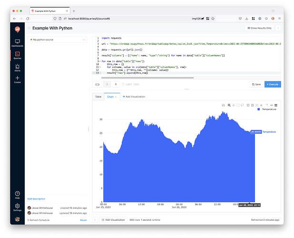The image size is (294, 238).
Task: Show closest data on hover icon
Action: tap(271, 105)
